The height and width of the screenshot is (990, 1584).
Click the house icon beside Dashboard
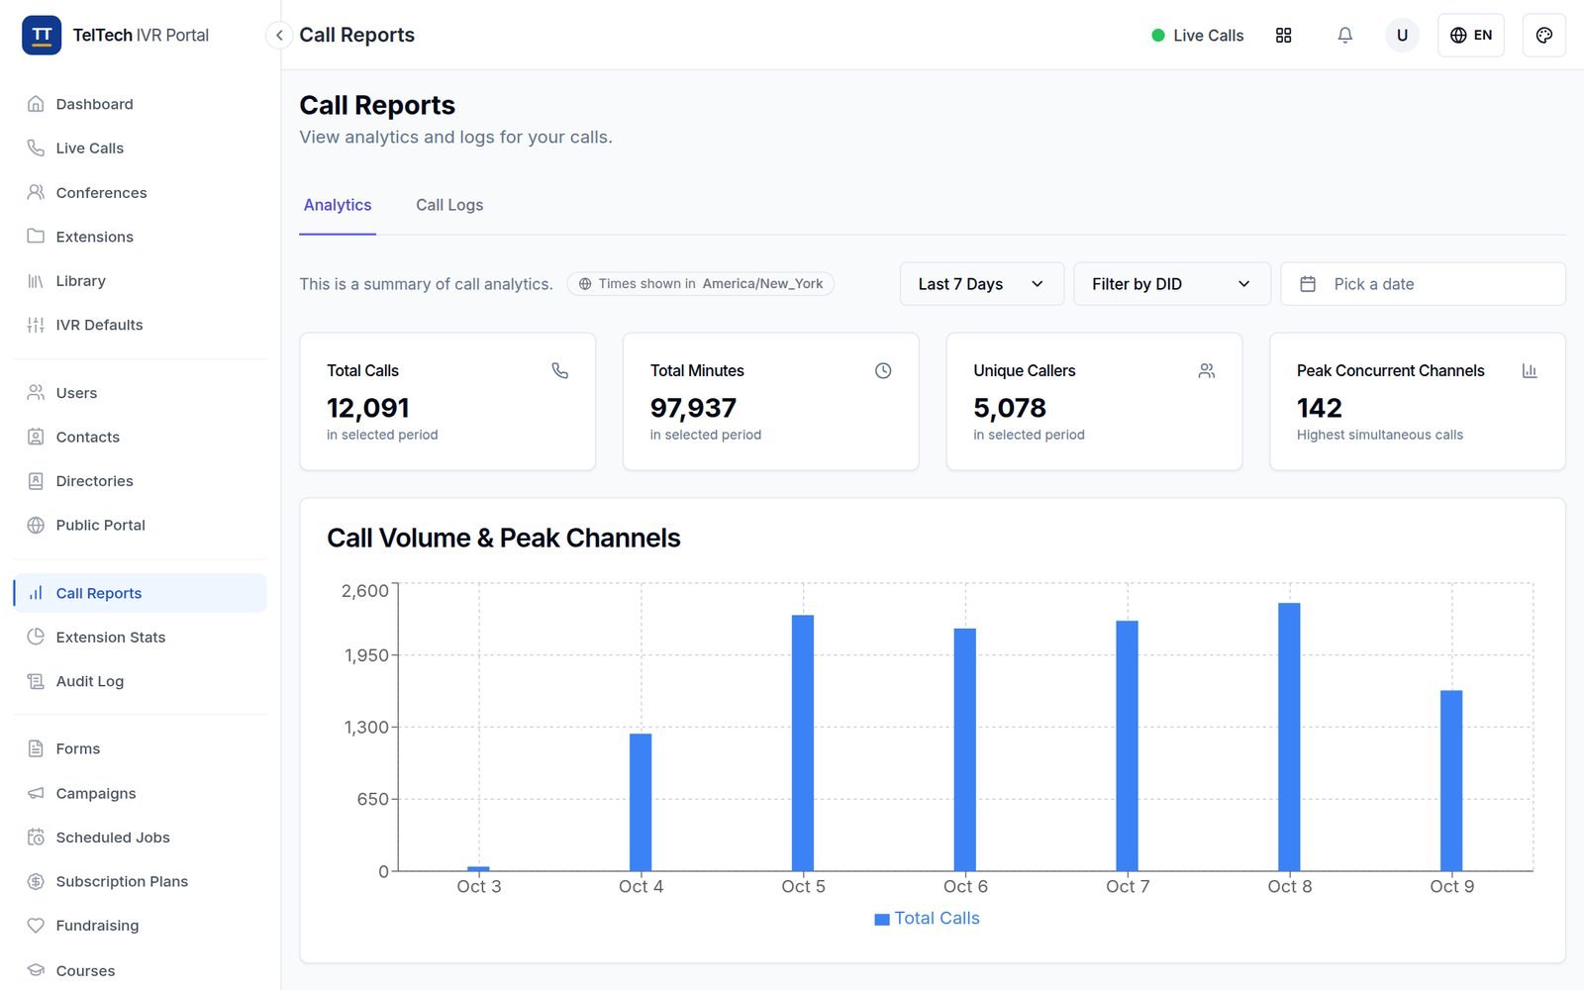pyautogui.click(x=36, y=104)
